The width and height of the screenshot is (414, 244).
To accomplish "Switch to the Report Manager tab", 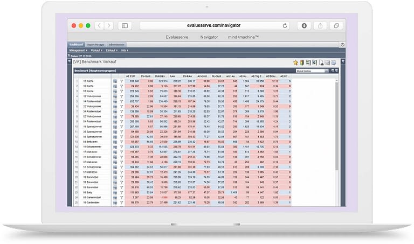I will pos(96,45).
